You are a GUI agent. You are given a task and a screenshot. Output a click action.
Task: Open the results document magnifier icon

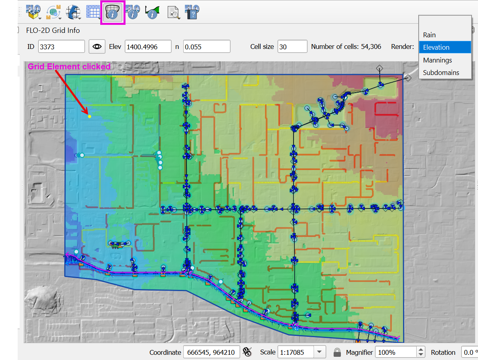[x=173, y=13]
